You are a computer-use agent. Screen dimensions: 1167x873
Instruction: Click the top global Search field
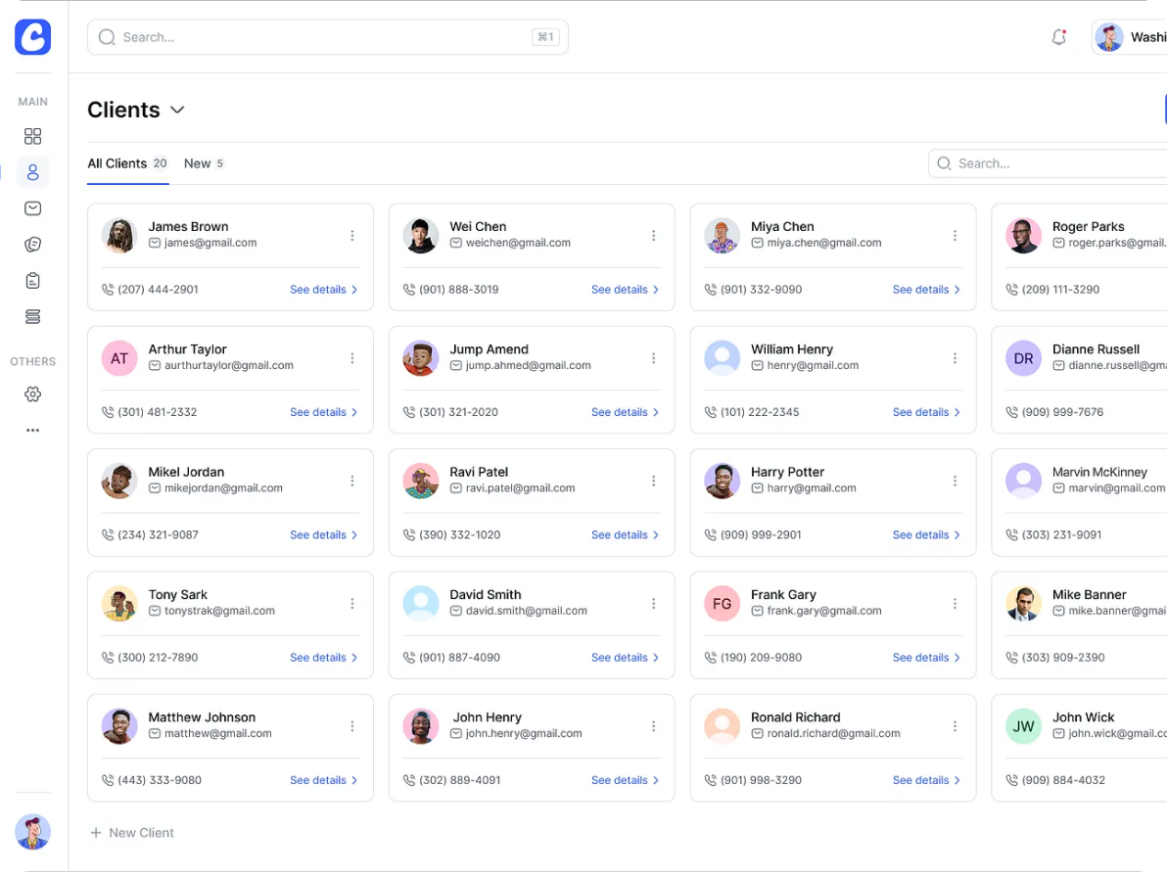[327, 37]
